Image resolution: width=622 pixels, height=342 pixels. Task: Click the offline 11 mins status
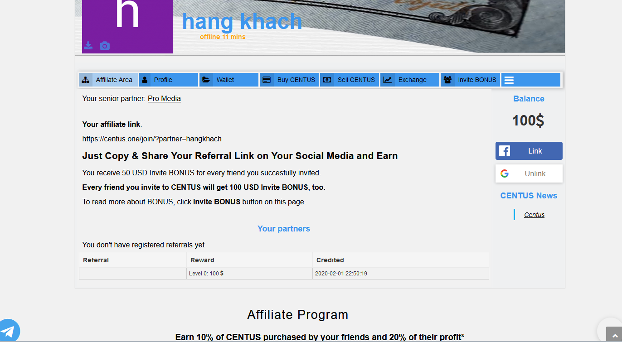point(223,37)
